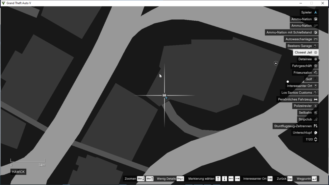Select the first Ammu-Nation legend icon
Image resolution: width=329 pixels, height=185 pixels.
point(316,19)
